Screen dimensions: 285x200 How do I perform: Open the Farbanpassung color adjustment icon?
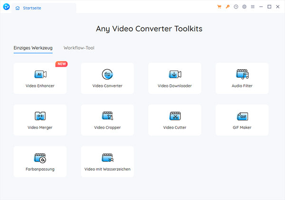tap(40, 158)
